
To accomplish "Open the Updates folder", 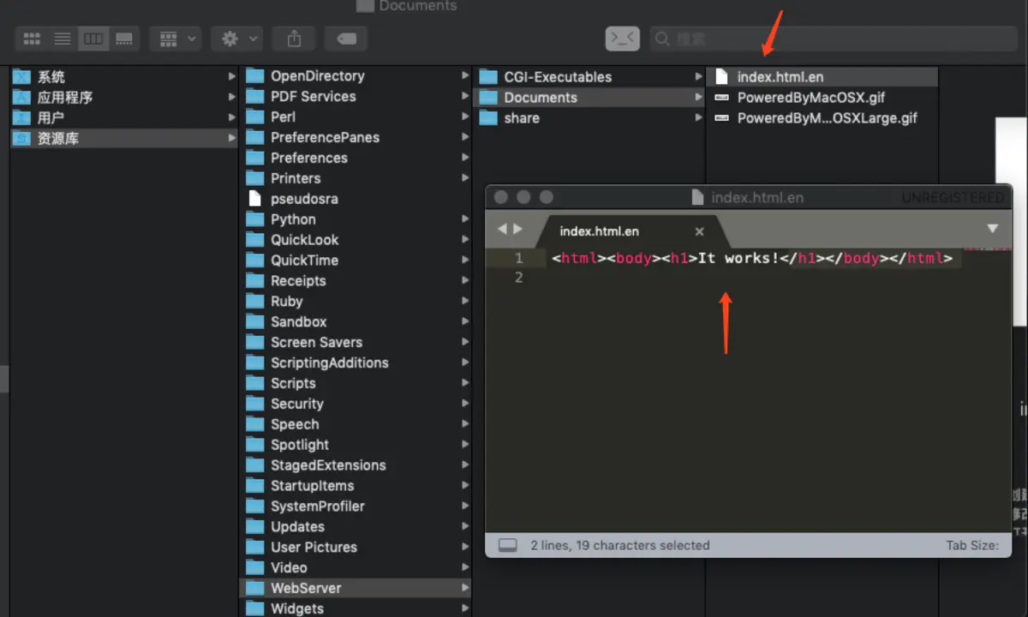I will (356, 529).
